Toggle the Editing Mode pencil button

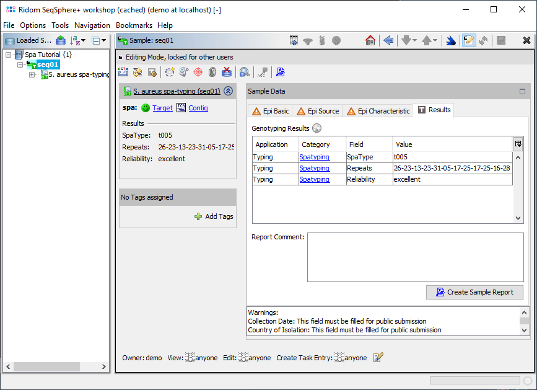tap(468, 40)
